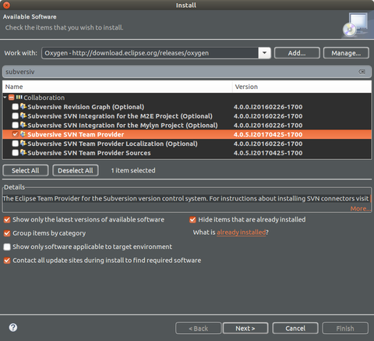This screenshot has height=341, width=374.
Task: Select the Collaboration category label
Action: (x=44, y=98)
